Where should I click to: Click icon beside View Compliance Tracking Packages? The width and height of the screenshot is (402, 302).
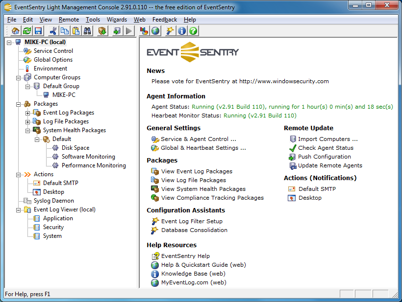pos(155,198)
